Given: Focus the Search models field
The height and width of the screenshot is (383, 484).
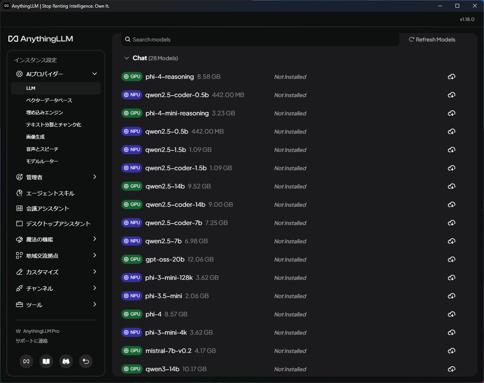Looking at the screenshot, I should (260, 40).
